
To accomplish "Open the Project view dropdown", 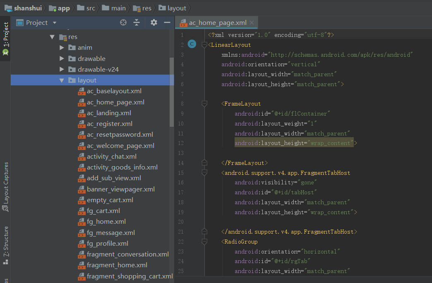I will pyautogui.click(x=55, y=23).
